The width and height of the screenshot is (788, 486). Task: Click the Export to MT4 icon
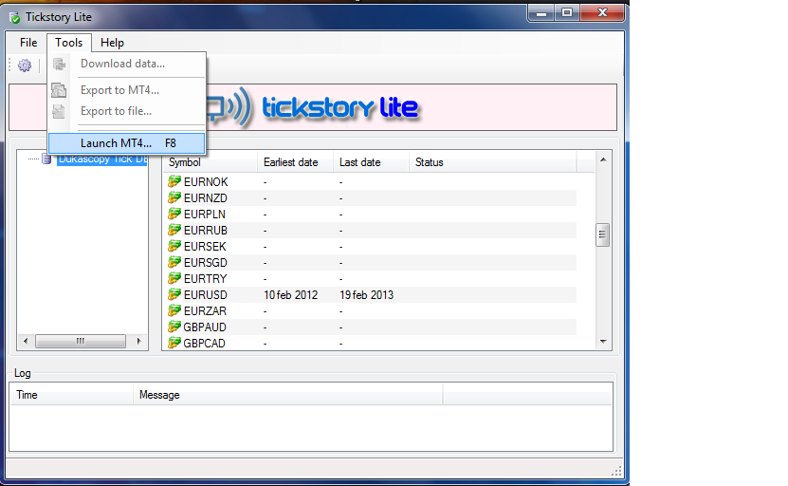59,90
